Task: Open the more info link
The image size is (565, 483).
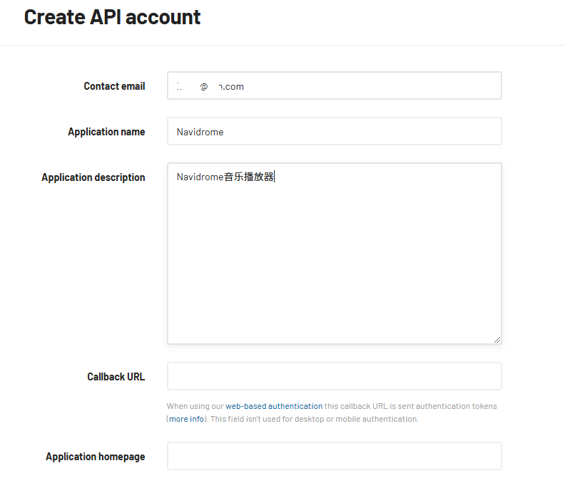Action: click(x=186, y=419)
